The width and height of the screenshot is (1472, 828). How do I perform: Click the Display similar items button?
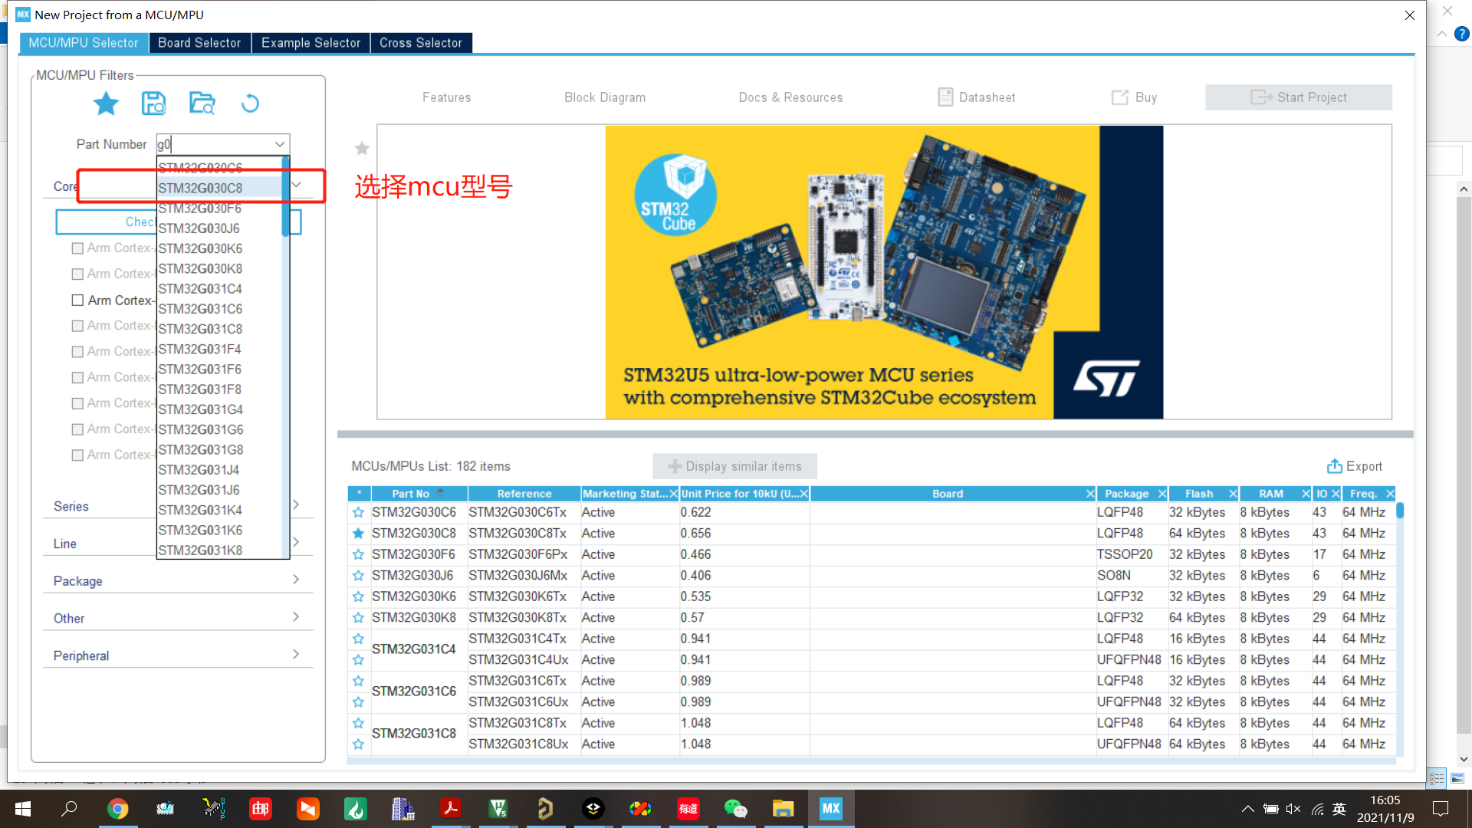click(x=734, y=466)
